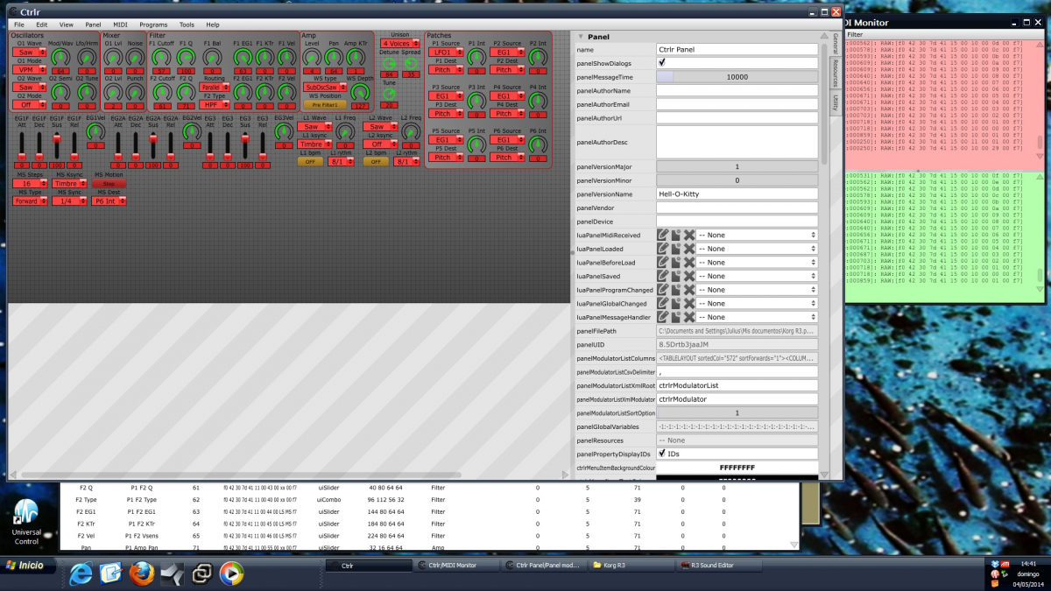
Task: Click the WS Position Pre Filter1 button
Action: tap(324, 105)
